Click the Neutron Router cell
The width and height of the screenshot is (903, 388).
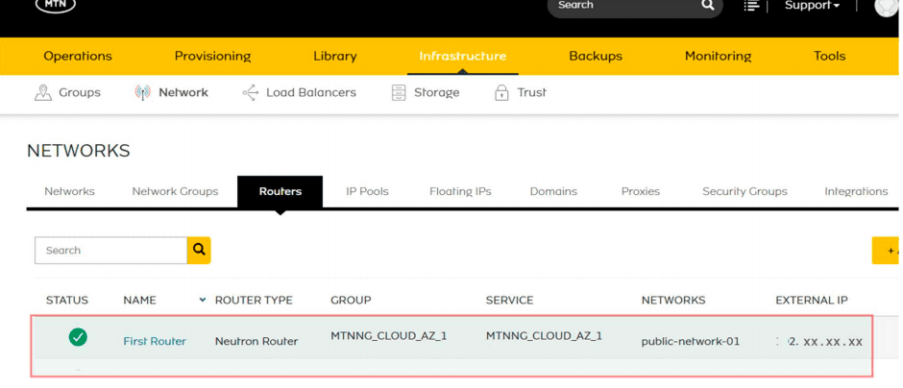click(256, 341)
